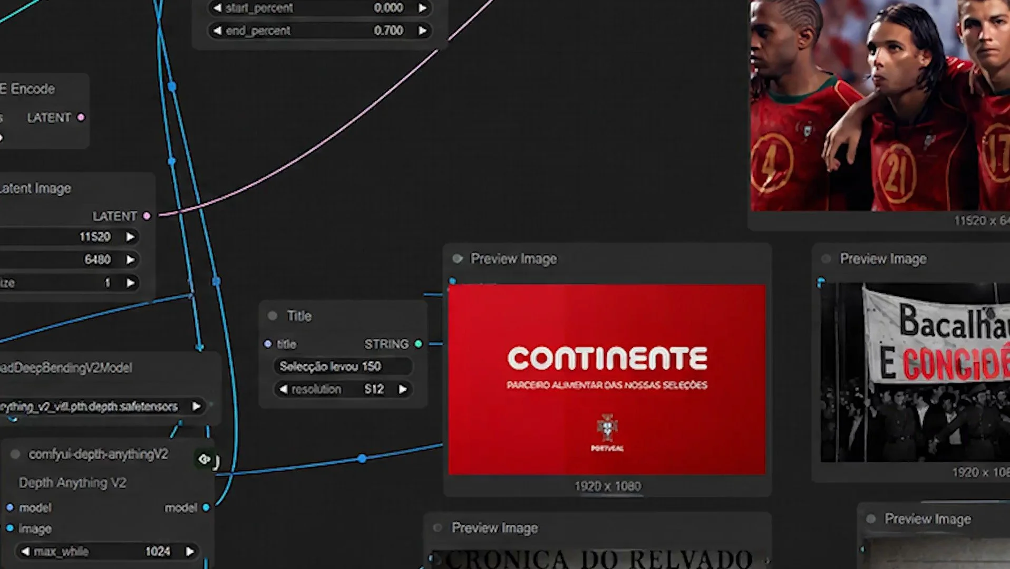Decrease max_while with its left arrow
1010x569 pixels.
click(x=25, y=552)
